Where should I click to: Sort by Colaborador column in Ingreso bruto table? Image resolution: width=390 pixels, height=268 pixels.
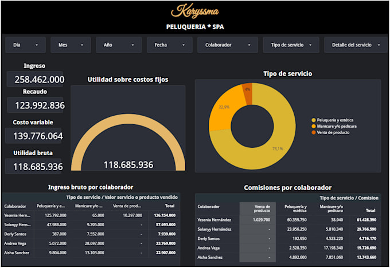15,206
